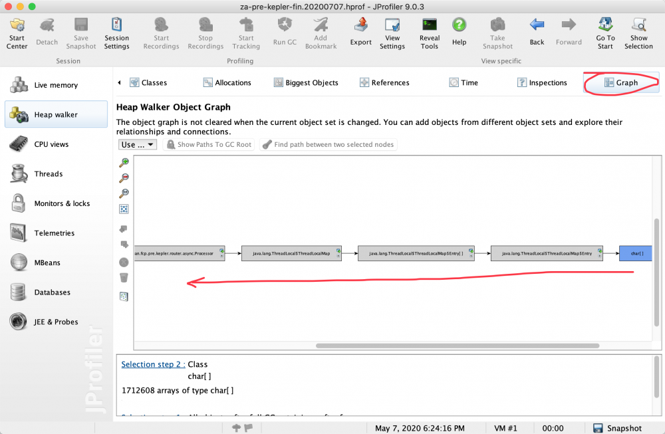Open the "Use ..." dropdown
The image size is (665, 434).
click(138, 144)
